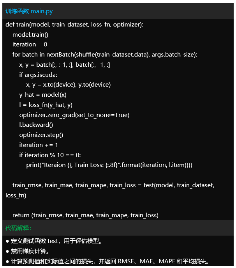The width and height of the screenshot is (236, 268).
Task: Click the green "代码解释:" section heading
Action: 19,228
